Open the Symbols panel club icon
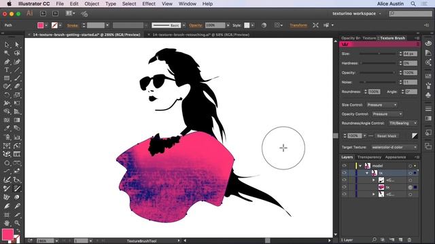This screenshot has width=435, height=244. 428,95
